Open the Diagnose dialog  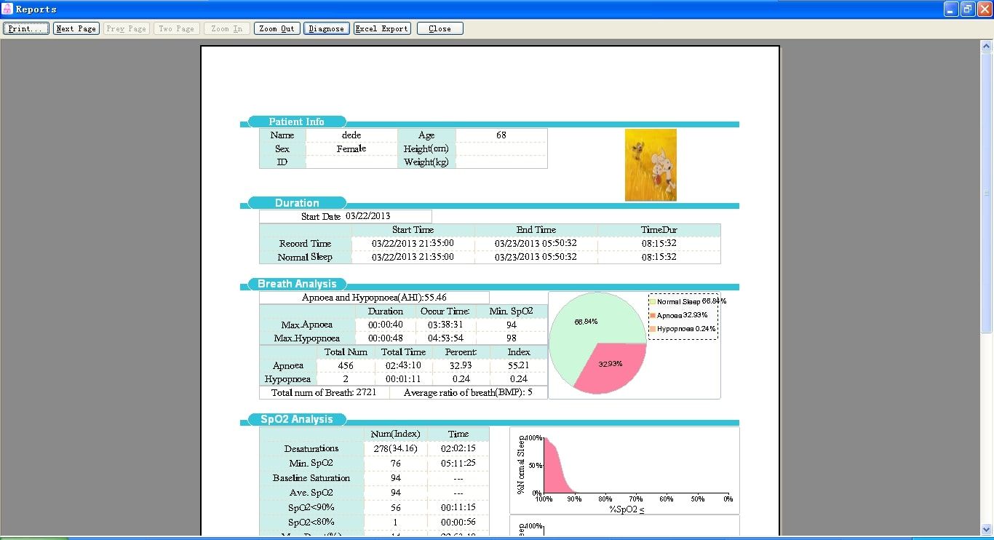pos(326,28)
